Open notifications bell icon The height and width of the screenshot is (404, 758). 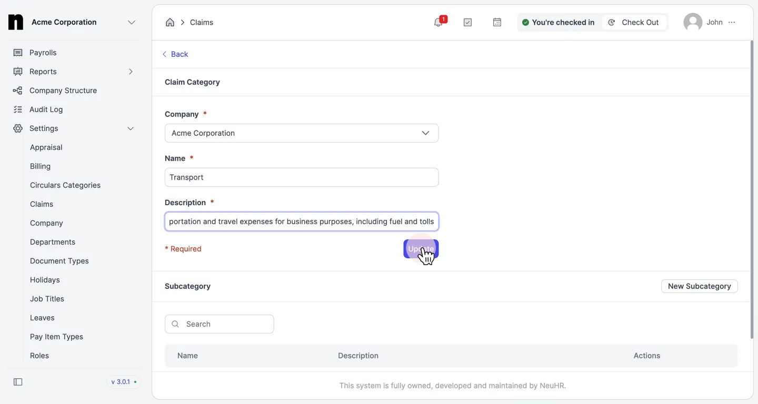tap(438, 22)
